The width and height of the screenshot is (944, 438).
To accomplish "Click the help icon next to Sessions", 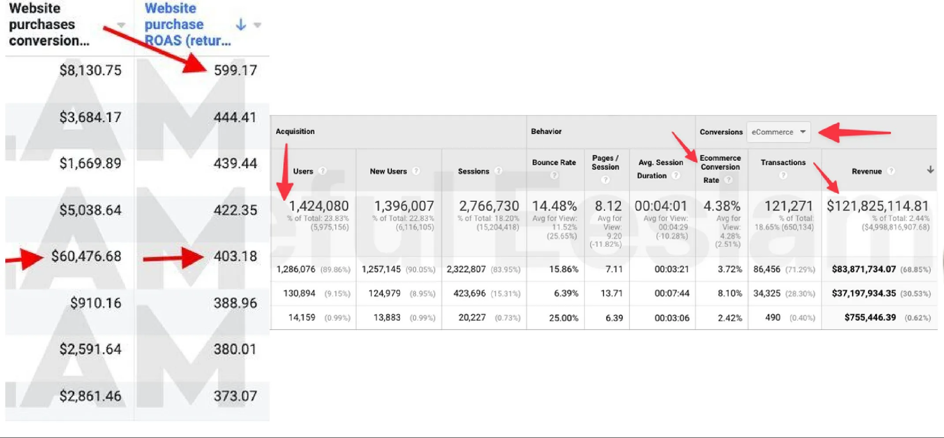I will pos(498,171).
